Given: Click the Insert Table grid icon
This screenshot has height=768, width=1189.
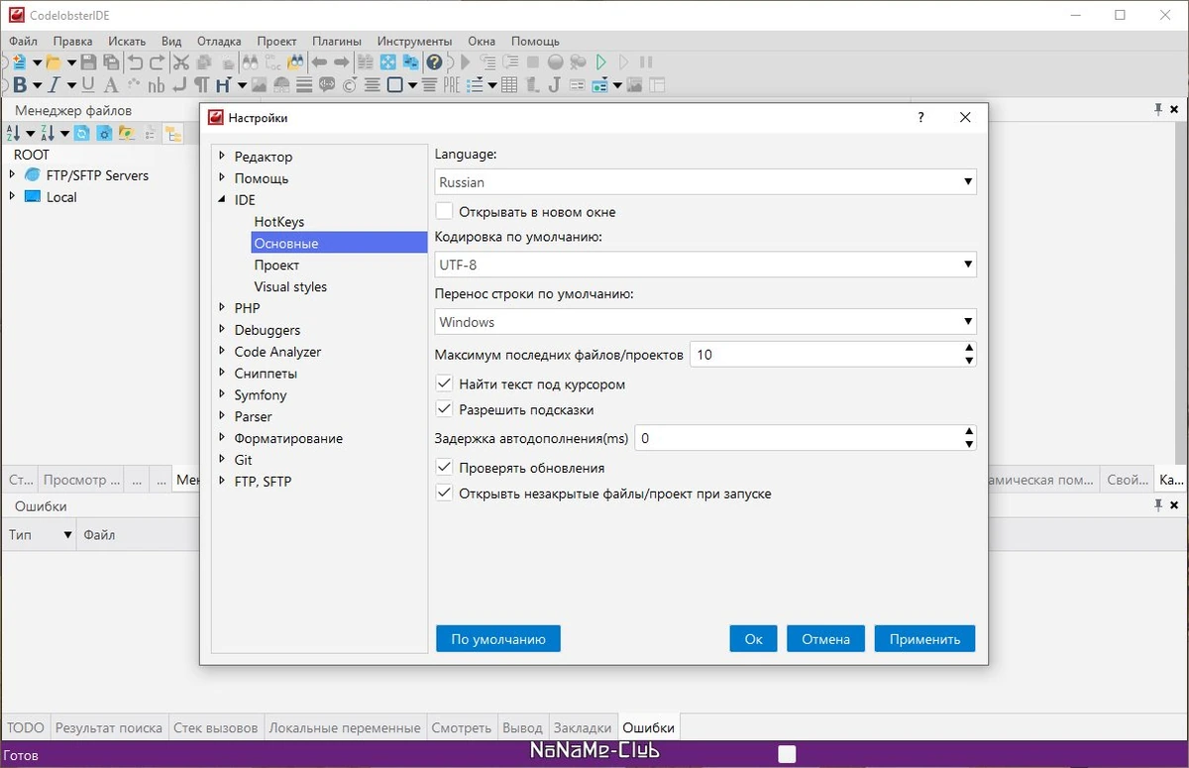Looking at the screenshot, I should coord(509,85).
